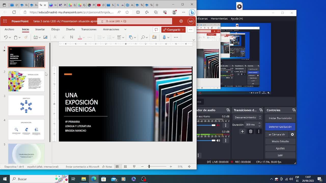
Task: Unmute the desktop audio speaker icon
Action: [x=218, y=125]
